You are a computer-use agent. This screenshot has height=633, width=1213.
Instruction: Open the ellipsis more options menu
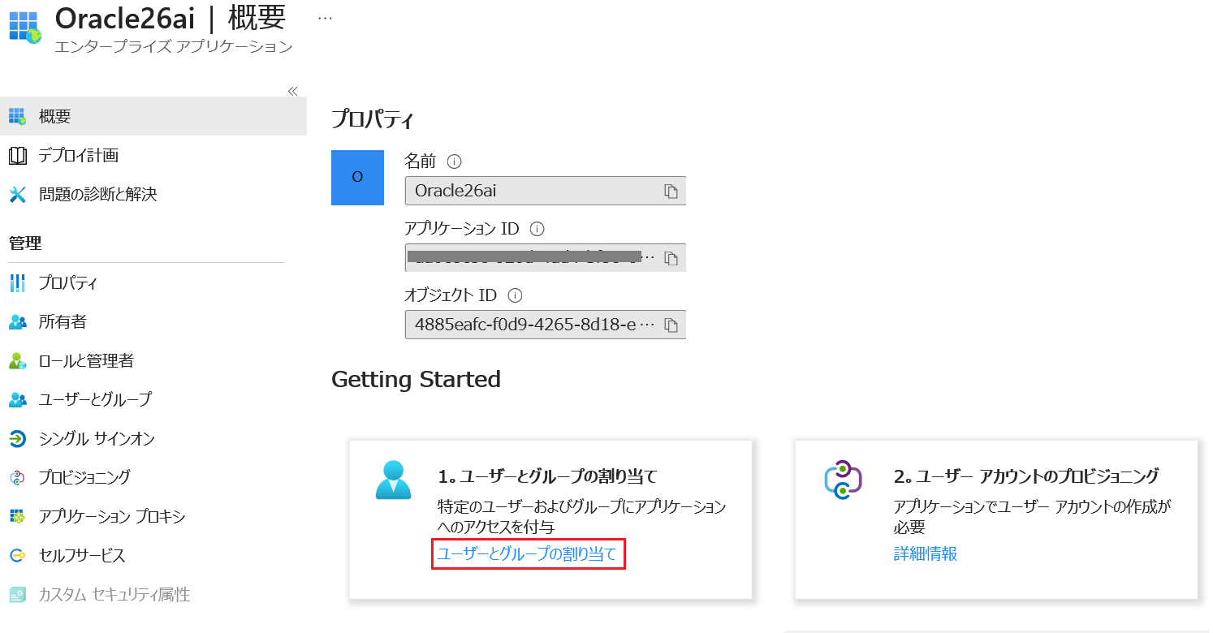click(x=325, y=18)
